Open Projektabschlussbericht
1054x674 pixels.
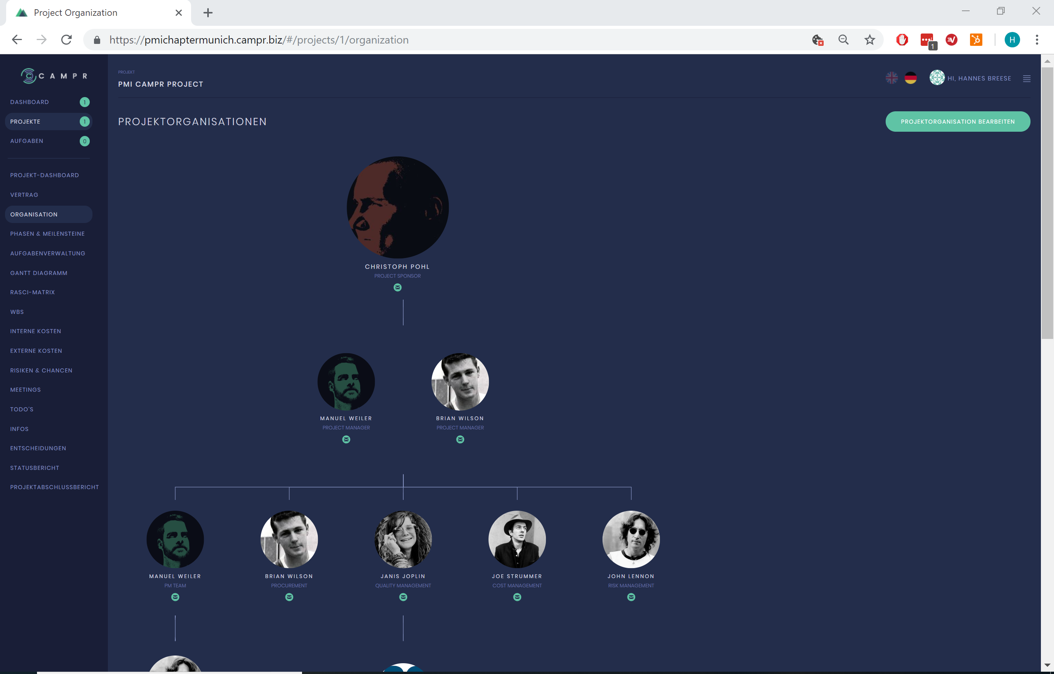(54, 487)
